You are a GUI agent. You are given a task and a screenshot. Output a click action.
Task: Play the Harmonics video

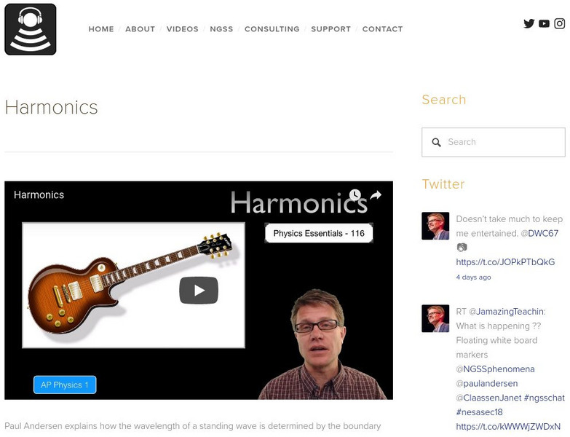click(x=199, y=290)
